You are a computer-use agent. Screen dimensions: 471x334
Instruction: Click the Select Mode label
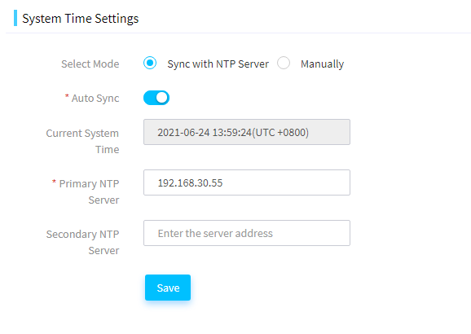90,64
